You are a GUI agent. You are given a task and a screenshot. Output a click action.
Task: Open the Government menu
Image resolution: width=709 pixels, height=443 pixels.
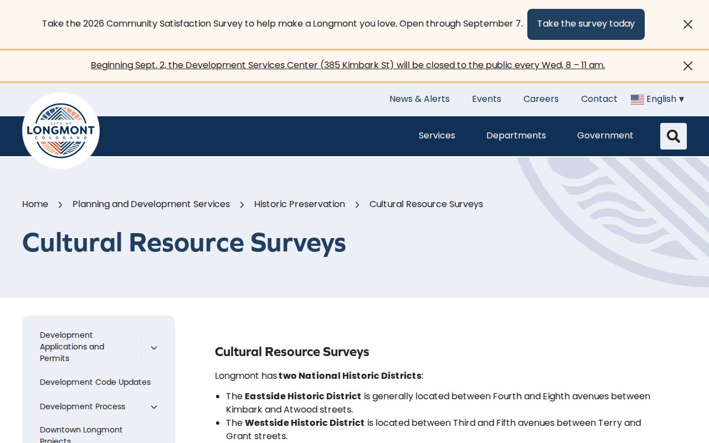[x=605, y=136]
